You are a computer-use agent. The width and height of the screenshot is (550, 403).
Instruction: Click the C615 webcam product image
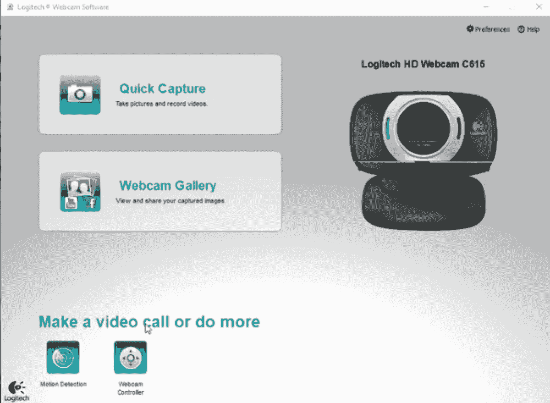pos(423,160)
